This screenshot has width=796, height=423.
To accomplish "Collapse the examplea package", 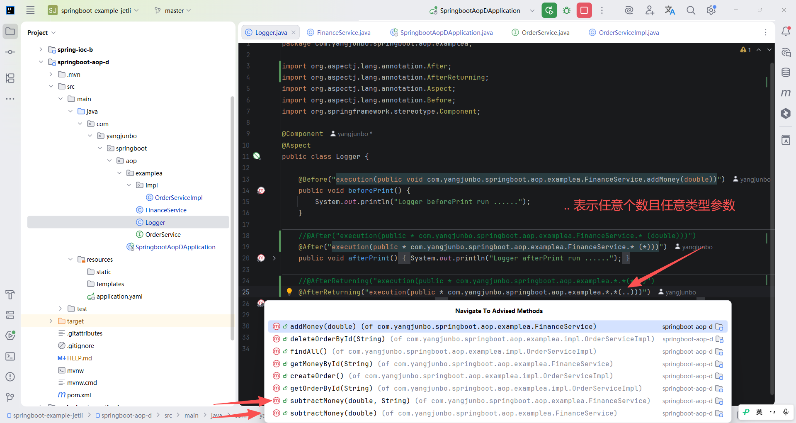I will [x=119, y=173].
